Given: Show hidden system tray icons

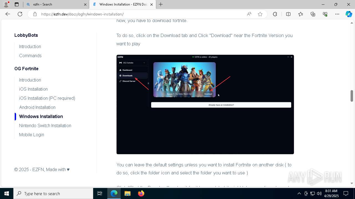Looking at the screenshot, I should click(x=299, y=193).
